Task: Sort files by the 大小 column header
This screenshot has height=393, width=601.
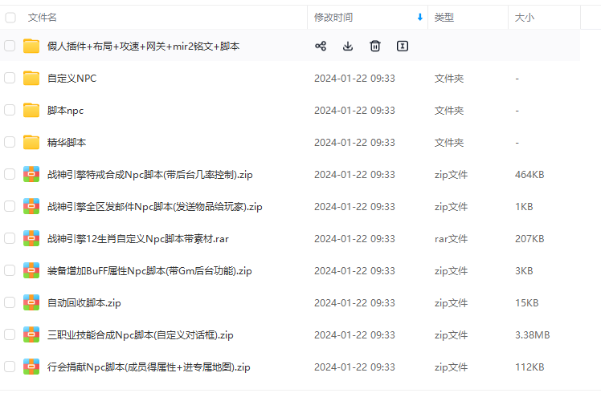Action: tap(524, 18)
